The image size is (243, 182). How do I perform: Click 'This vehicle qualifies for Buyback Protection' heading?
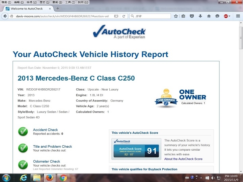coord(144,169)
